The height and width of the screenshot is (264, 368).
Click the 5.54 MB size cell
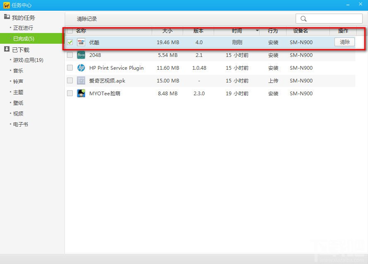168,55
